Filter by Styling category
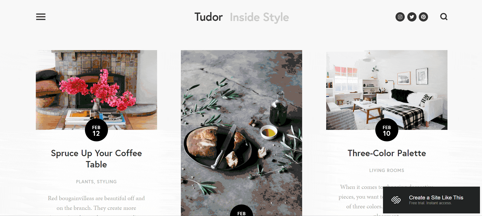 pyautogui.click(x=107, y=182)
